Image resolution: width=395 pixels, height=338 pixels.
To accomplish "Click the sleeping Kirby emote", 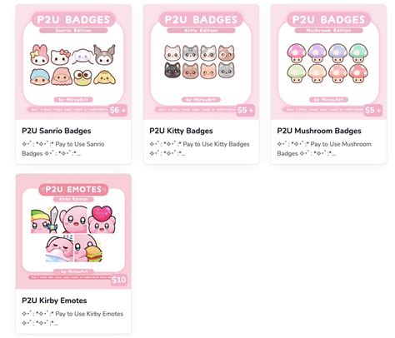I will 59,248.
